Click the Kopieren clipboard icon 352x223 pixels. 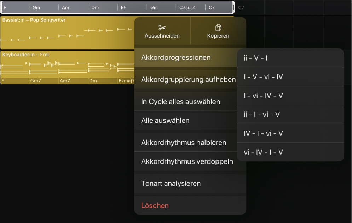(218, 28)
